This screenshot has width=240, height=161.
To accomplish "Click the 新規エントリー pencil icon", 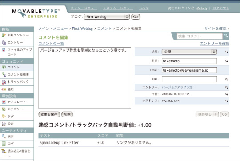I will coord(4,35).
